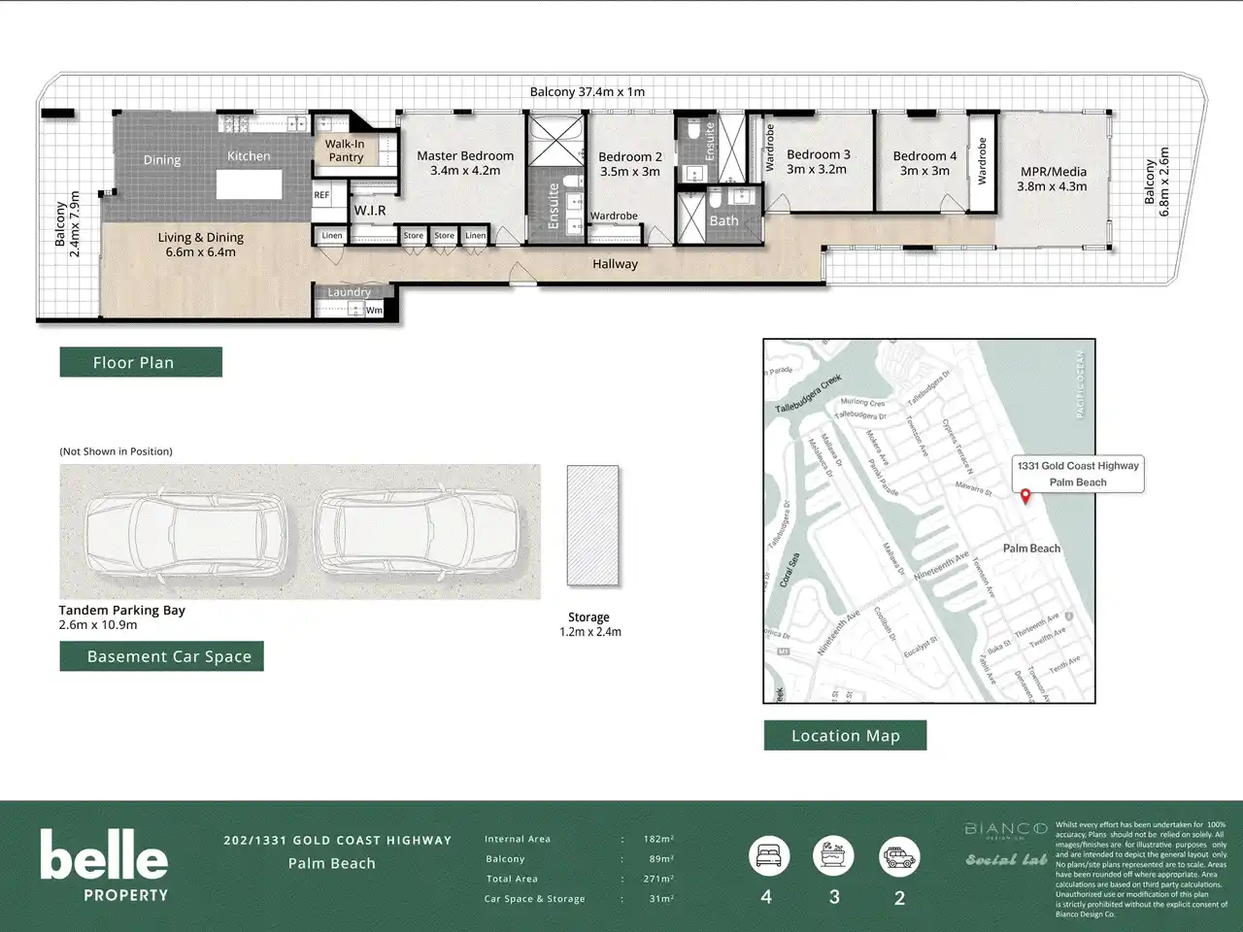Click the 1331 Gold Coast Highway map callout
The width and height of the screenshot is (1243, 932).
click(x=1078, y=474)
